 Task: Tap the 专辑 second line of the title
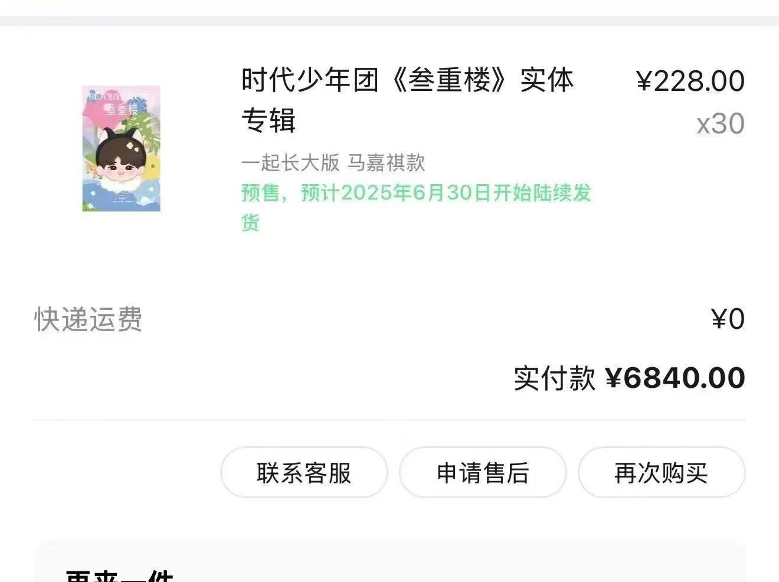point(269,120)
